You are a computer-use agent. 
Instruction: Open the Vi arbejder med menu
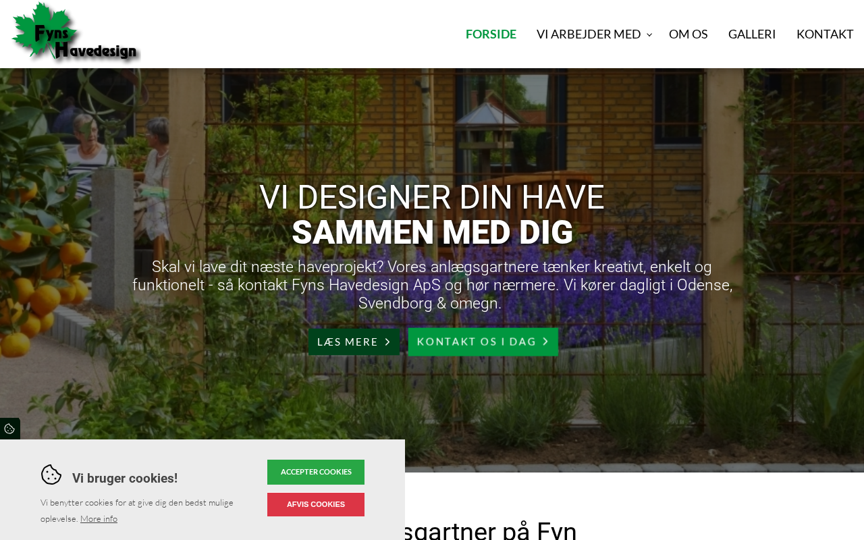(x=589, y=34)
